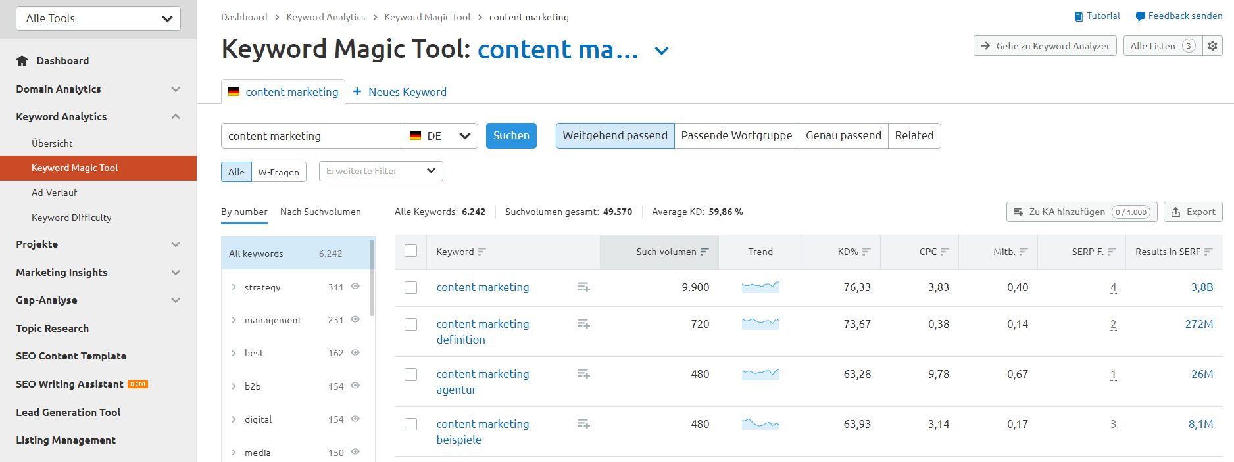The width and height of the screenshot is (1234, 462).
Task: Select the 'Nach Suchvolumen' tab
Action: click(320, 212)
